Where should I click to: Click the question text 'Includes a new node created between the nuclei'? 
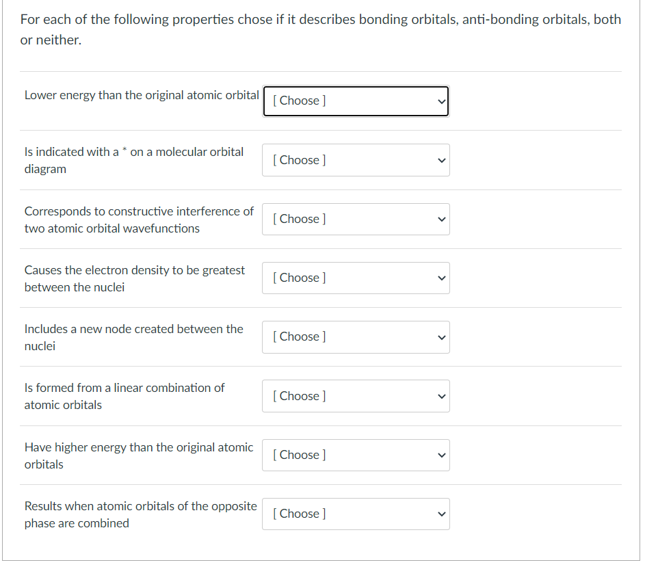point(134,337)
